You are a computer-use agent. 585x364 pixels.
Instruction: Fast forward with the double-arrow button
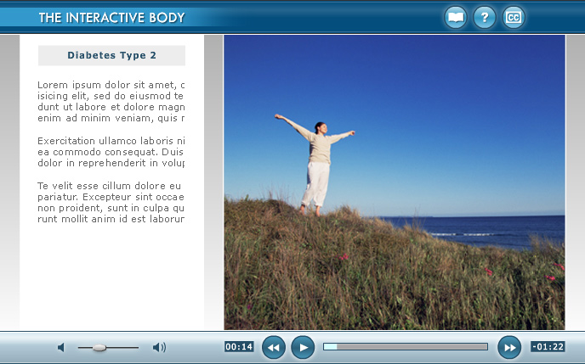tap(509, 347)
